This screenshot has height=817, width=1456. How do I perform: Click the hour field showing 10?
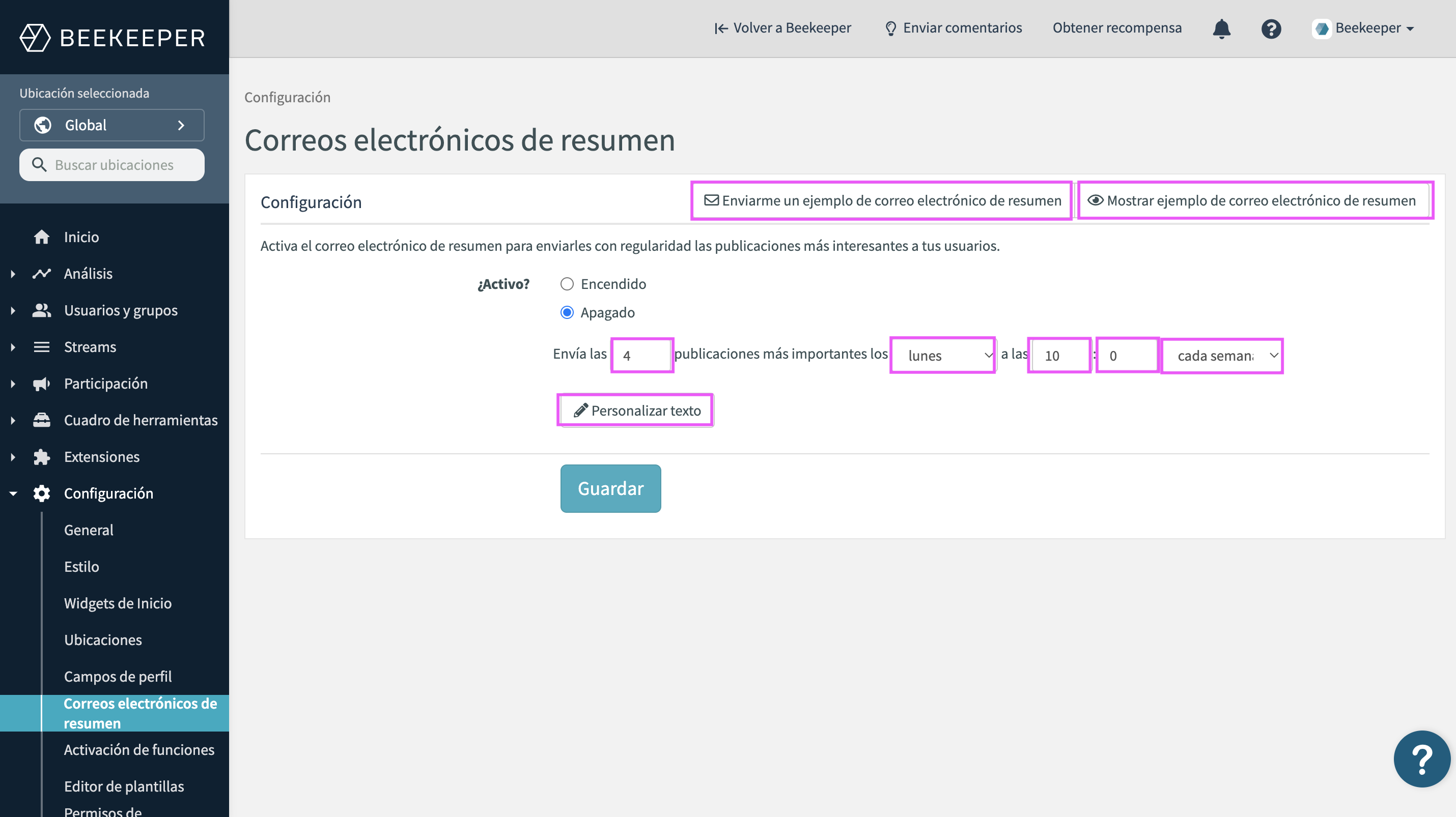[x=1059, y=355]
